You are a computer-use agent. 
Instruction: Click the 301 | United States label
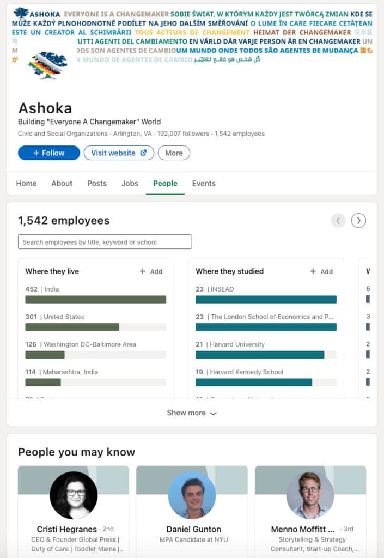click(x=55, y=317)
